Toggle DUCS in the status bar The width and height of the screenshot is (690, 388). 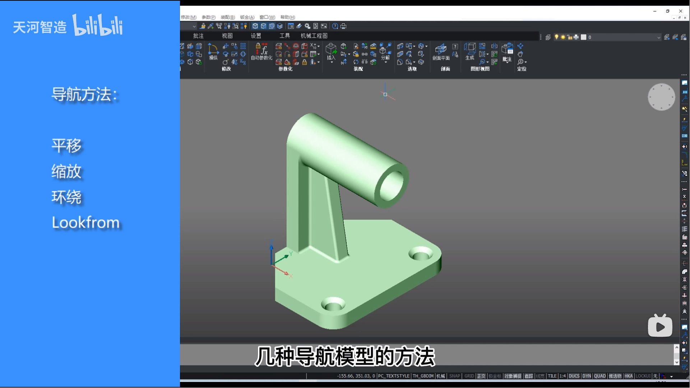pyautogui.click(x=574, y=376)
